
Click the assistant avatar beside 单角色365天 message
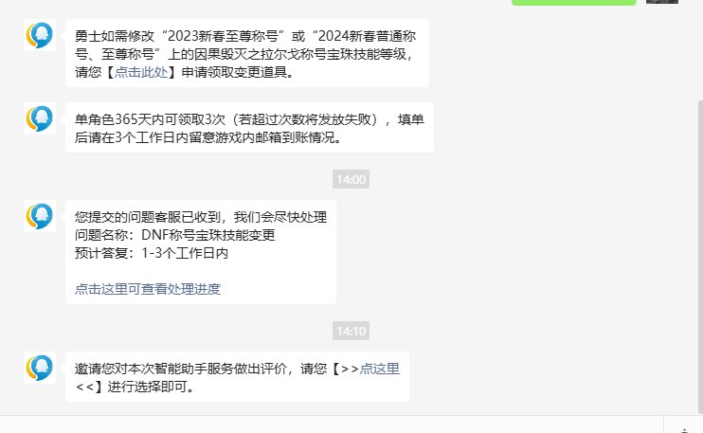click(40, 118)
